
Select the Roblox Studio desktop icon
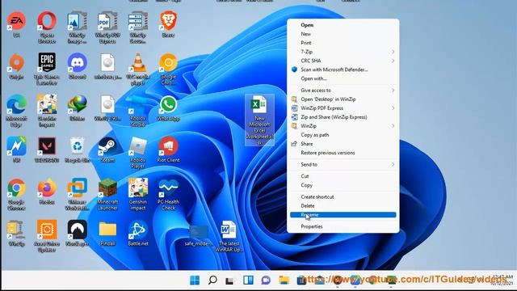click(138, 111)
